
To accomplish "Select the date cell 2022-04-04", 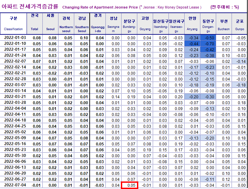I will 13,108.
